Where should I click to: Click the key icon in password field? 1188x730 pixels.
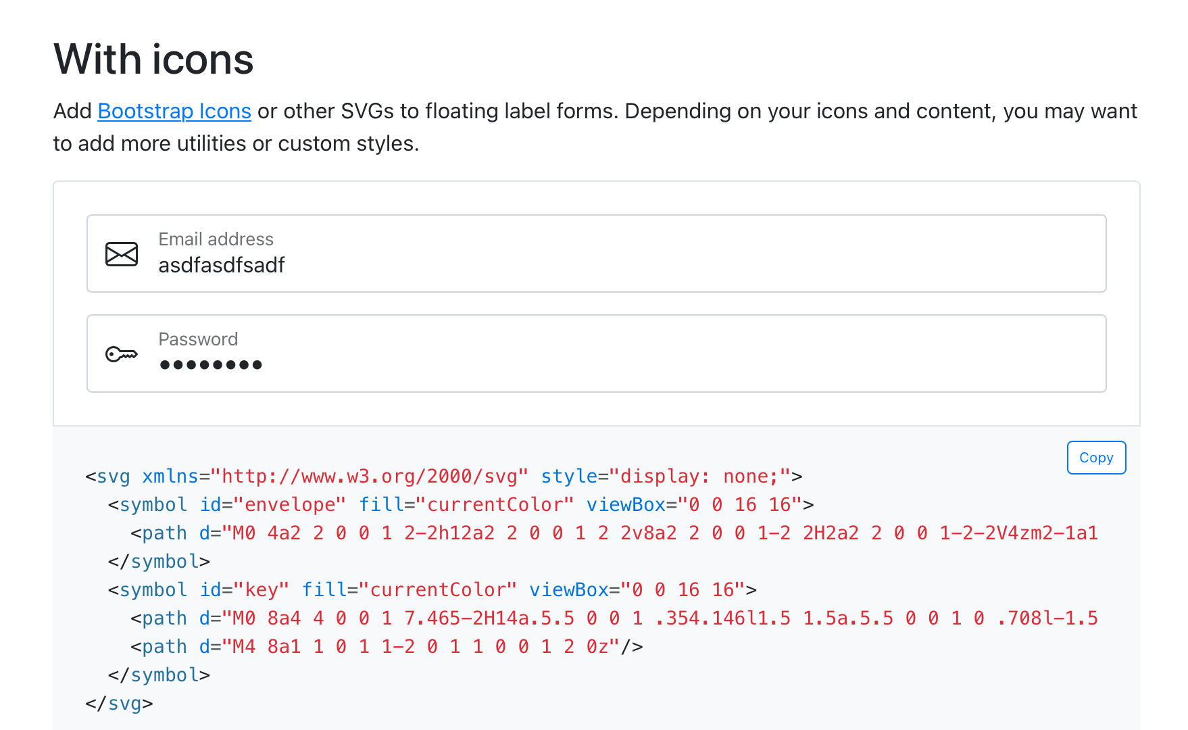point(122,354)
